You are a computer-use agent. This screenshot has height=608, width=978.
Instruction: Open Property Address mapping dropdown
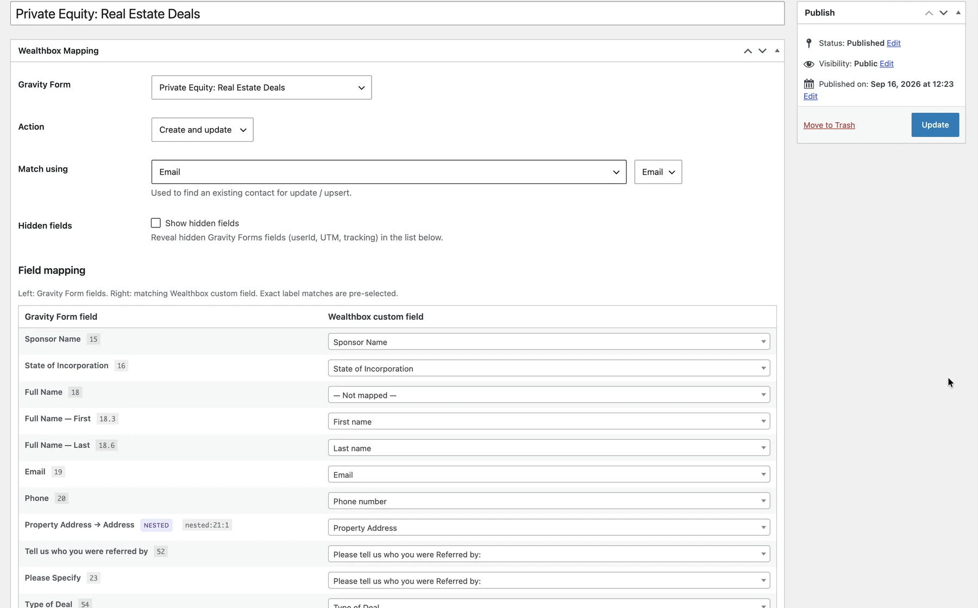(549, 528)
